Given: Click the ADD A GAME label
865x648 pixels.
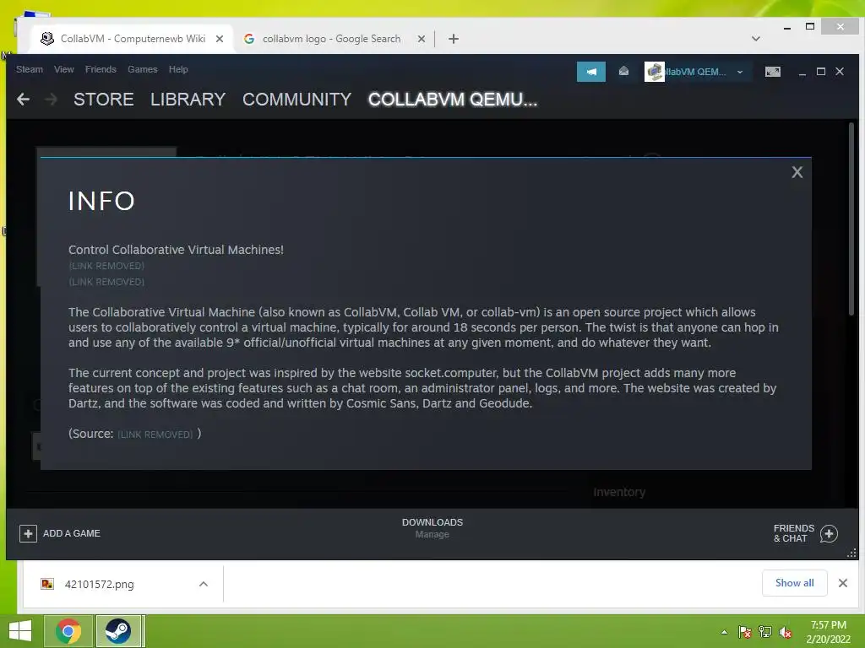Looking at the screenshot, I should [x=72, y=533].
